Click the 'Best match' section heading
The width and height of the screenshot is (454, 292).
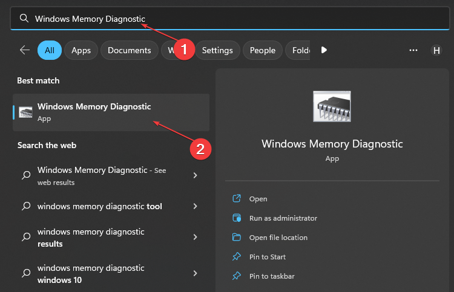tap(38, 80)
